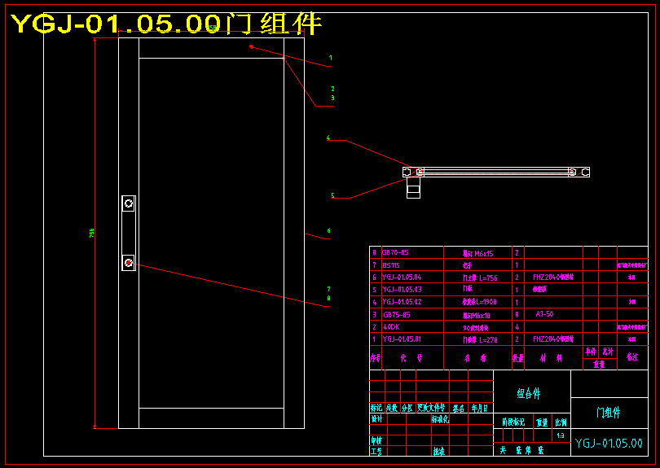Select material A1-50 in row 3
This screenshot has height=468, width=660.
[x=544, y=314]
